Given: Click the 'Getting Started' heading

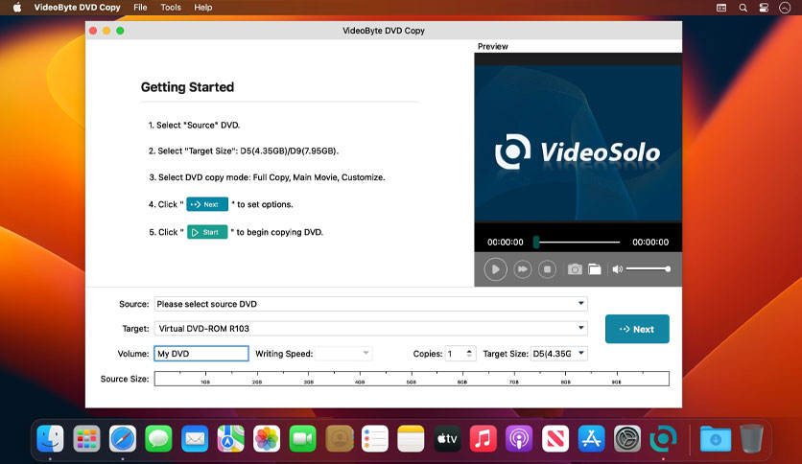Looking at the screenshot, I should 187,87.
